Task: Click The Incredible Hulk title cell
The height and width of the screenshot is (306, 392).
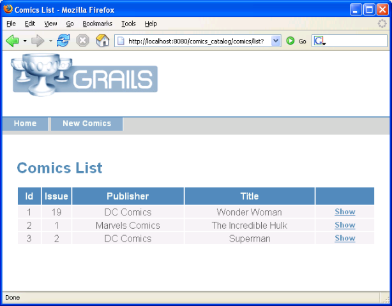Action: point(250,226)
